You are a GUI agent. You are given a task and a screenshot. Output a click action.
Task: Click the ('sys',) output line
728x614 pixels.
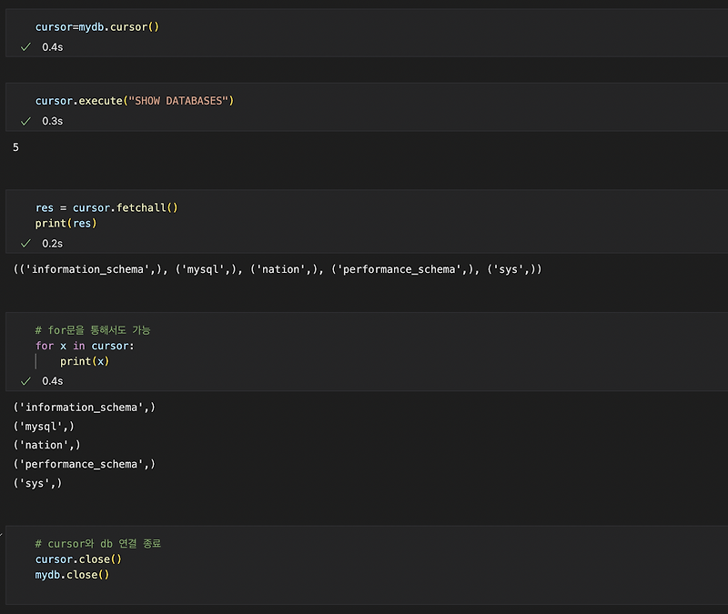point(36,483)
